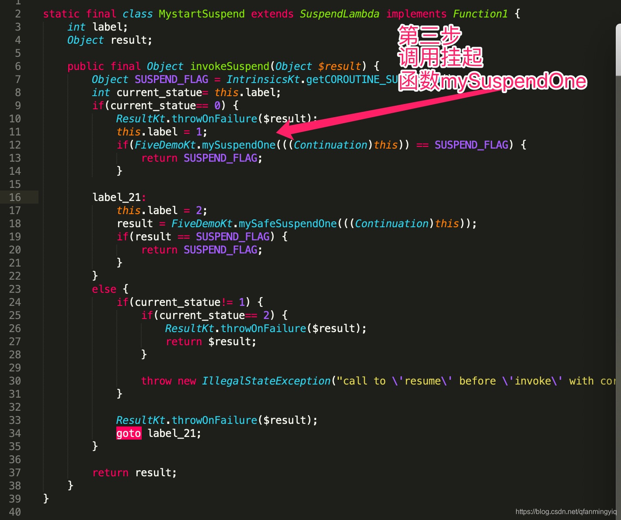This screenshot has height=520, width=621.
Task: Click the highlighted goto keyword
Action: pyautogui.click(x=129, y=433)
